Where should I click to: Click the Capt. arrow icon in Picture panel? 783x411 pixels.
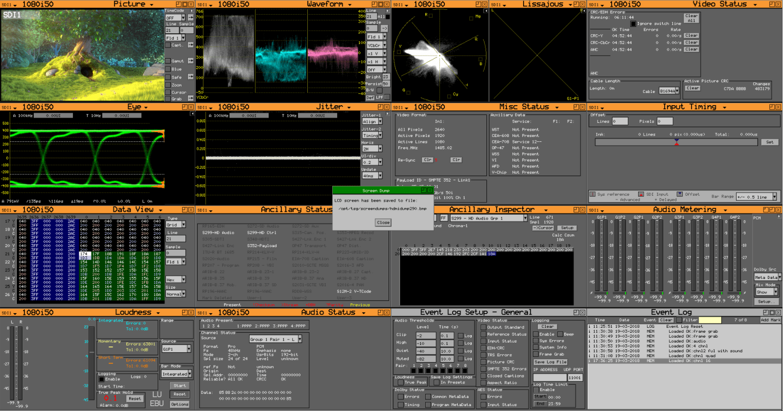[x=190, y=45]
